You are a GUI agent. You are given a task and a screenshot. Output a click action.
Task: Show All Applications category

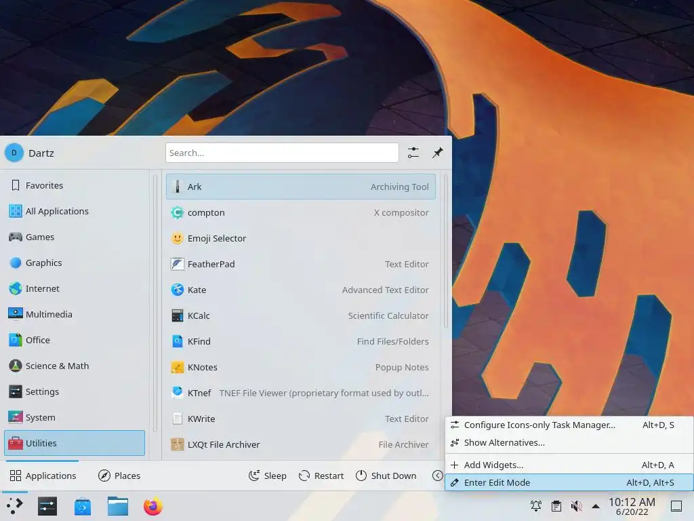coord(75,211)
